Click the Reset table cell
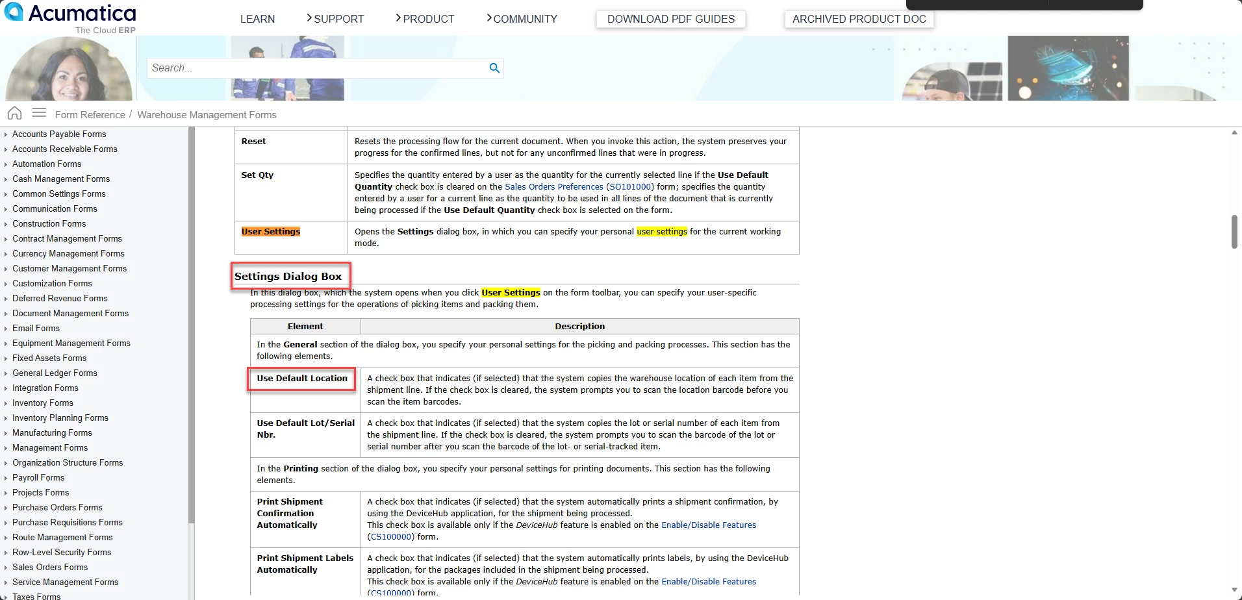1242x600 pixels. [291, 147]
